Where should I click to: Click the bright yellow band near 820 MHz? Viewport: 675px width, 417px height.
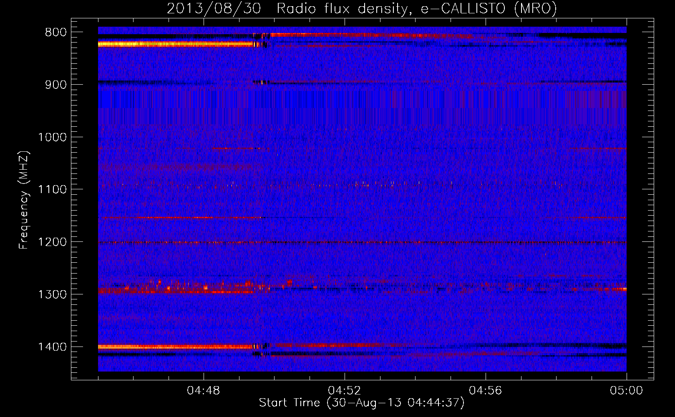pos(175,44)
